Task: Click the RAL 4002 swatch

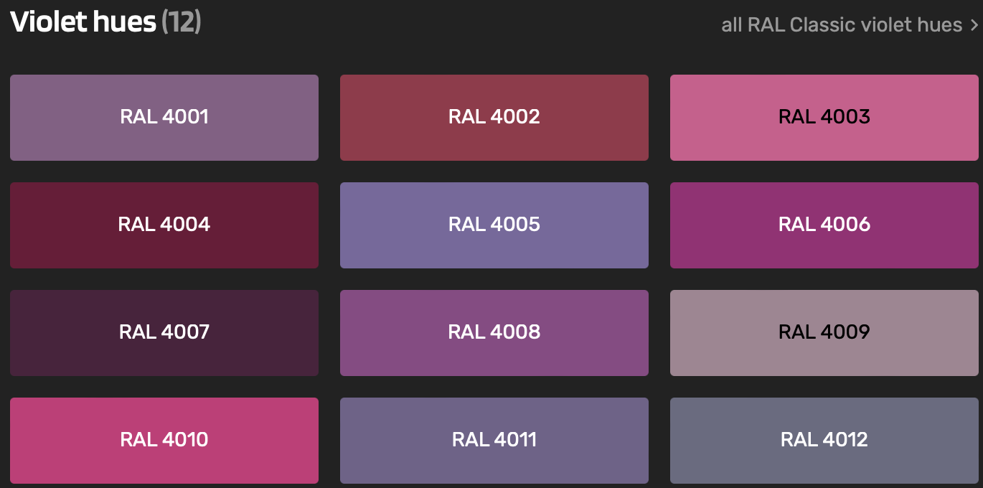Action: [494, 118]
